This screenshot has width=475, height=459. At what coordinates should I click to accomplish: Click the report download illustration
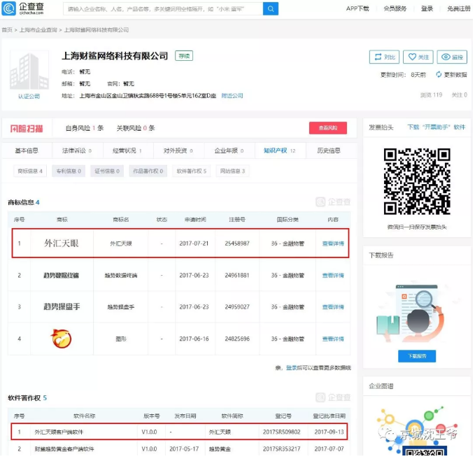(x=416, y=314)
